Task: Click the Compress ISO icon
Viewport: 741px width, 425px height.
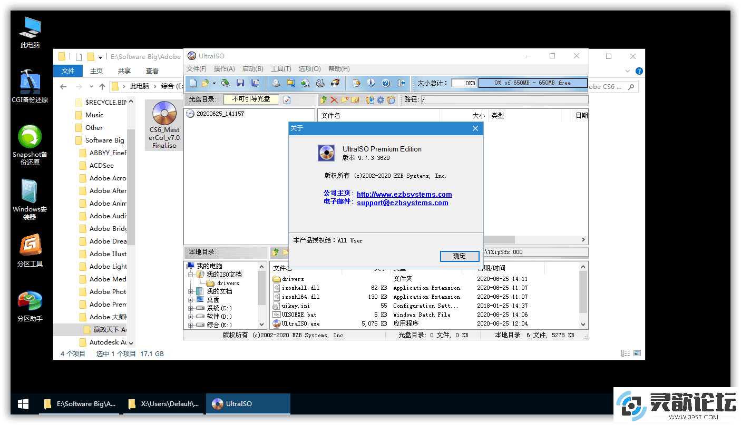Action: pyautogui.click(x=291, y=83)
